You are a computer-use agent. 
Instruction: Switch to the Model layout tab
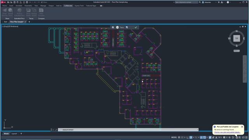pyautogui.click(x=6, y=134)
